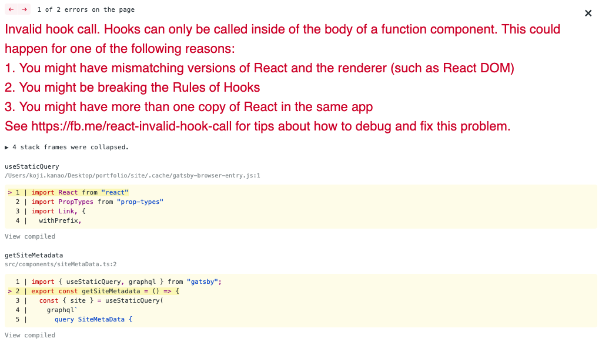Click the useStaticQuery stack frame name
Image resolution: width=602 pixels, height=355 pixels.
pos(32,166)
